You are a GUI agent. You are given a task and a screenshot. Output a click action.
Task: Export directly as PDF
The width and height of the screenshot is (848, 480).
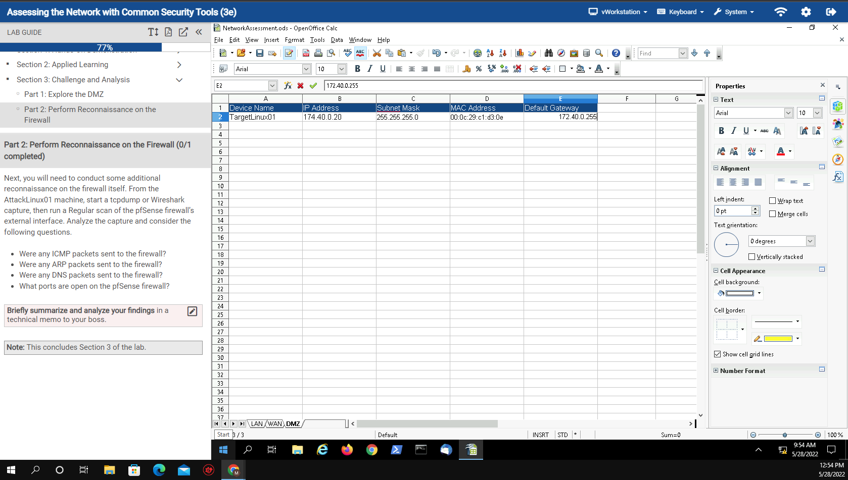coord(306,53)
